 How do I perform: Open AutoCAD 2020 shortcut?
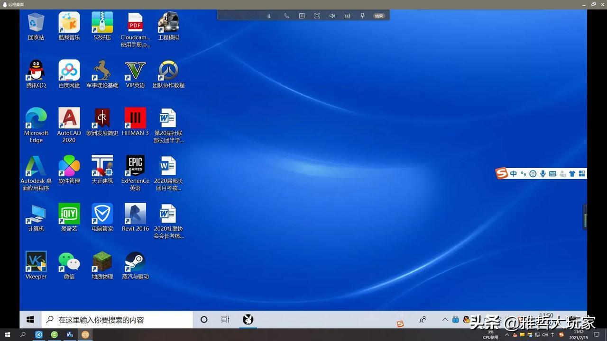point(69,126)
